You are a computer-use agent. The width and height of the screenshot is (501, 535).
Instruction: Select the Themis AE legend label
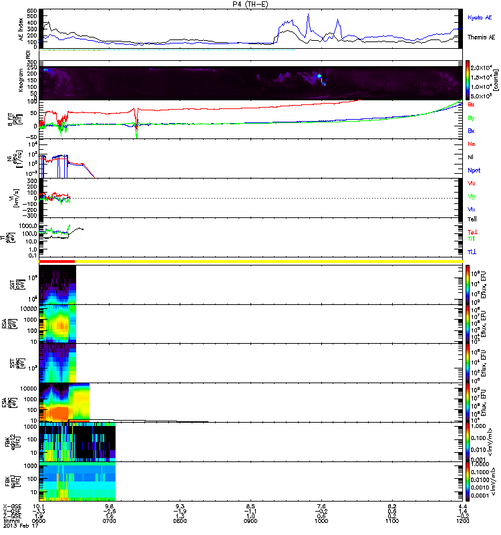point(481,37)
